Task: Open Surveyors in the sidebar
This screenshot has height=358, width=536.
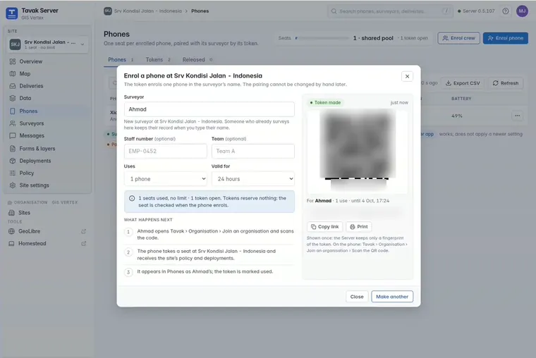Action: click(x=47, y=123)
